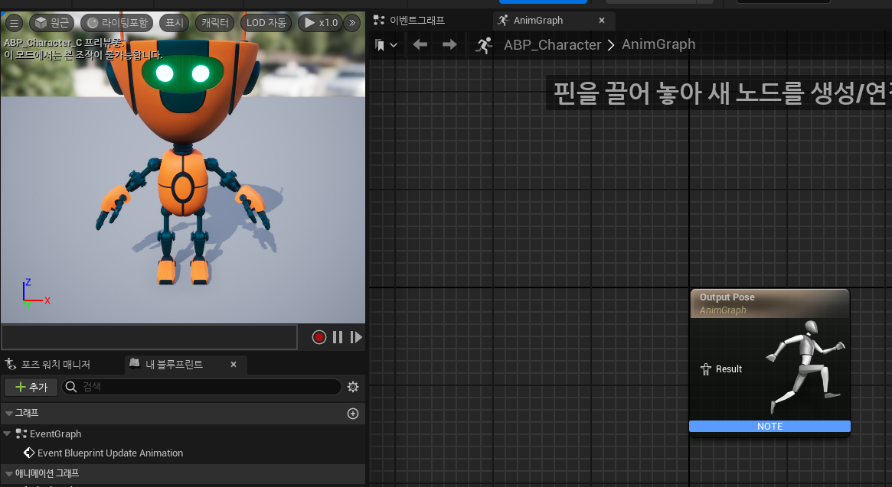Click the animation timeline scrub bar
Viewport: 892px width, 487px height.
(x=149, y=338)
